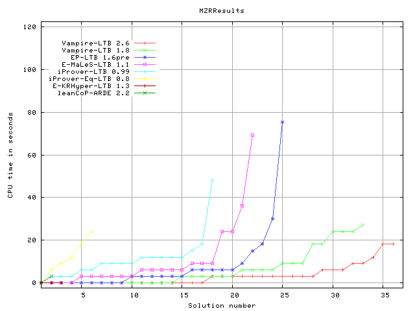Image resolution: width=415 pixels, height=311 pixels.
Task: Click the y-axis tick label 100
Action: pyautogui.click(x=29, y=69)
